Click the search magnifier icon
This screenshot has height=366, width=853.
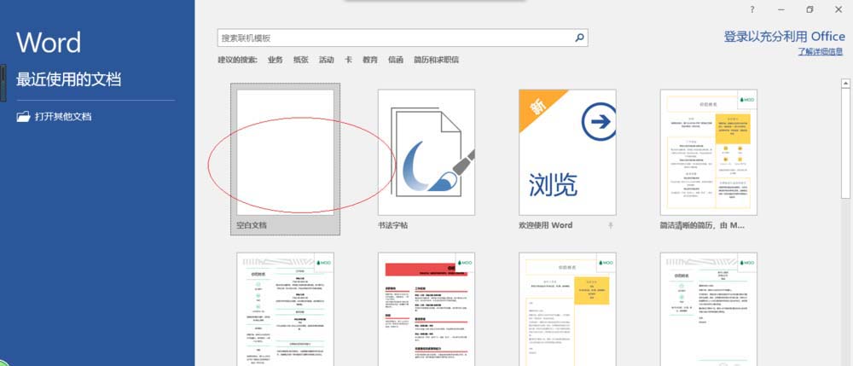[x=579, y=38]
